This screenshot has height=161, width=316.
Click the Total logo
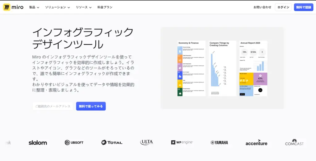point(112,143)
